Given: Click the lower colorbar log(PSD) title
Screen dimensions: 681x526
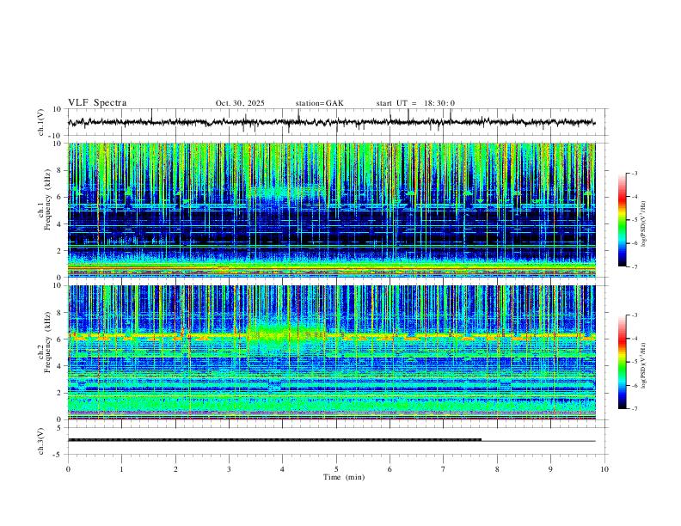Looking at the screenshot, I should click(644, 365).
